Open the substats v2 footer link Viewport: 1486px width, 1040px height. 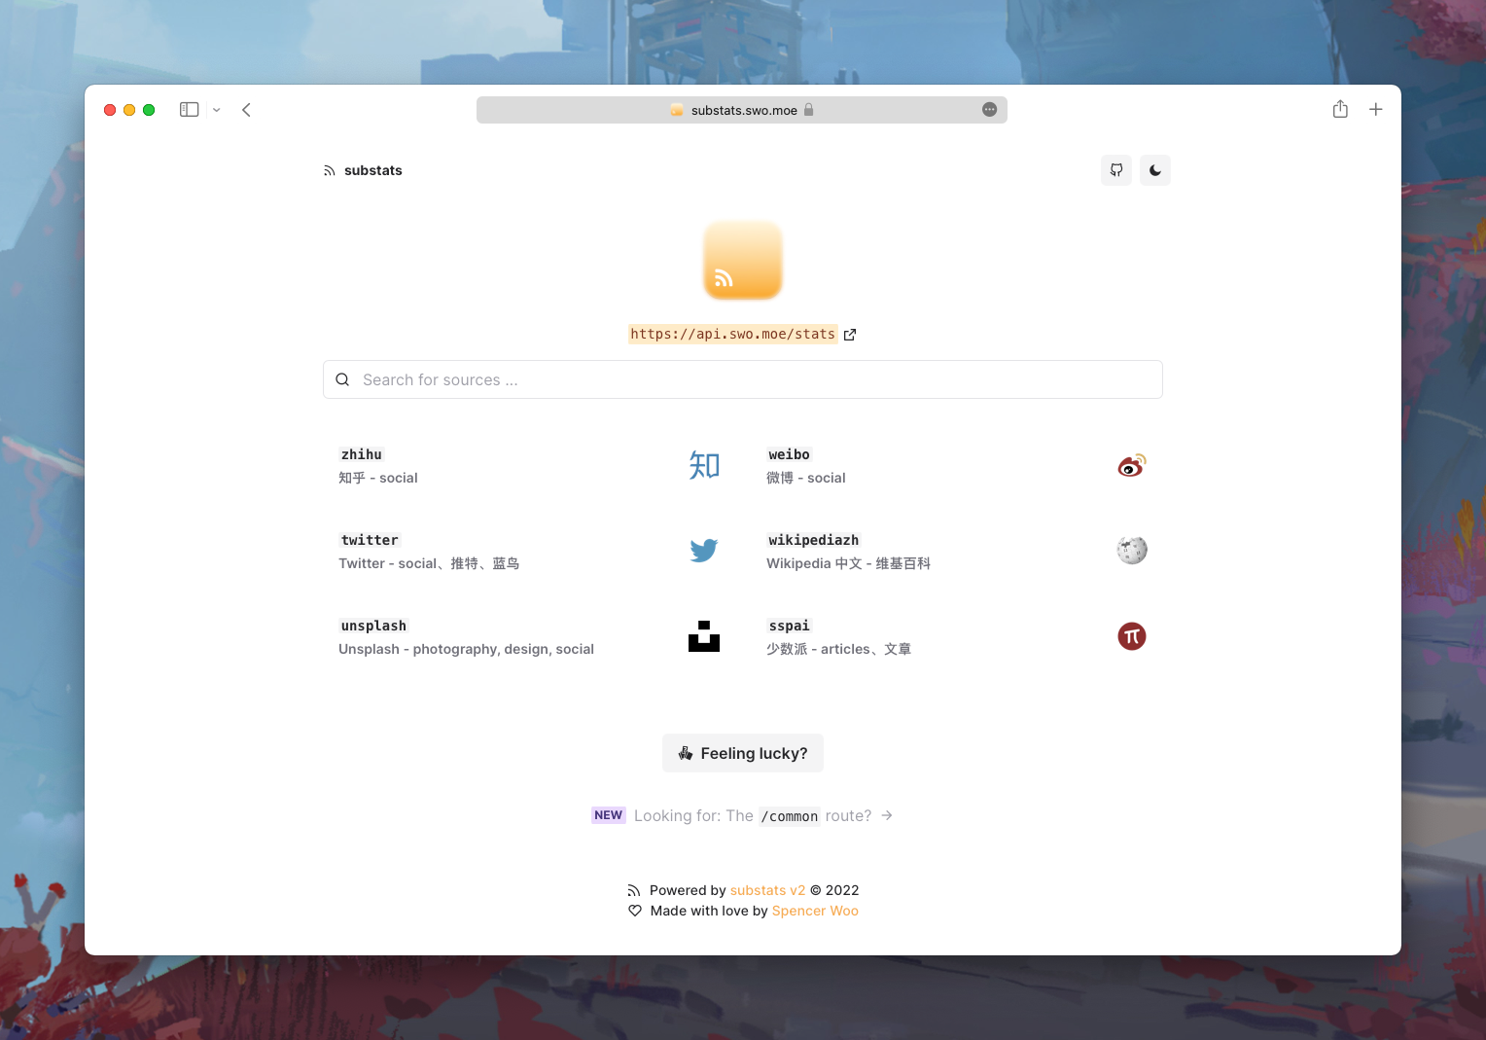click(767, 890)
